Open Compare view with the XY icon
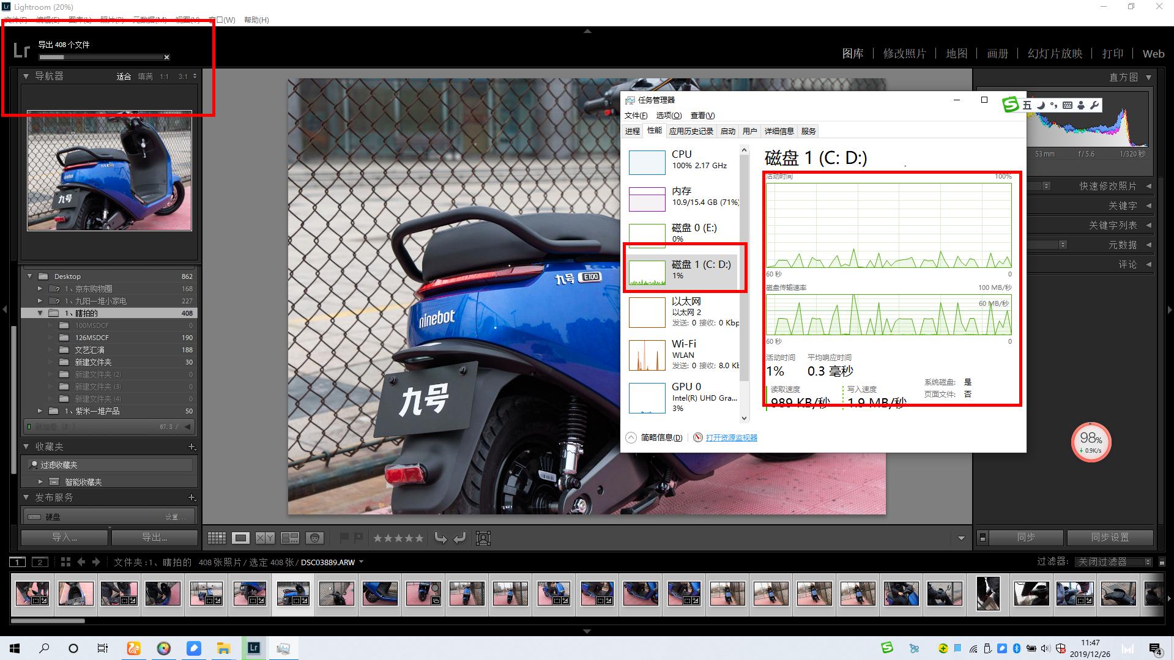The image size is (1174, 660). pos(266,538)
